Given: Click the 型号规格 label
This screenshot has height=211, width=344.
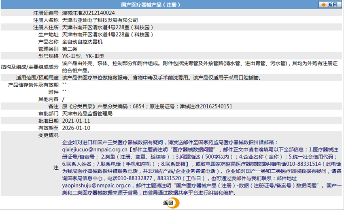Looking at the screenshot, I should pyautogui.click(x=49, y=56).
